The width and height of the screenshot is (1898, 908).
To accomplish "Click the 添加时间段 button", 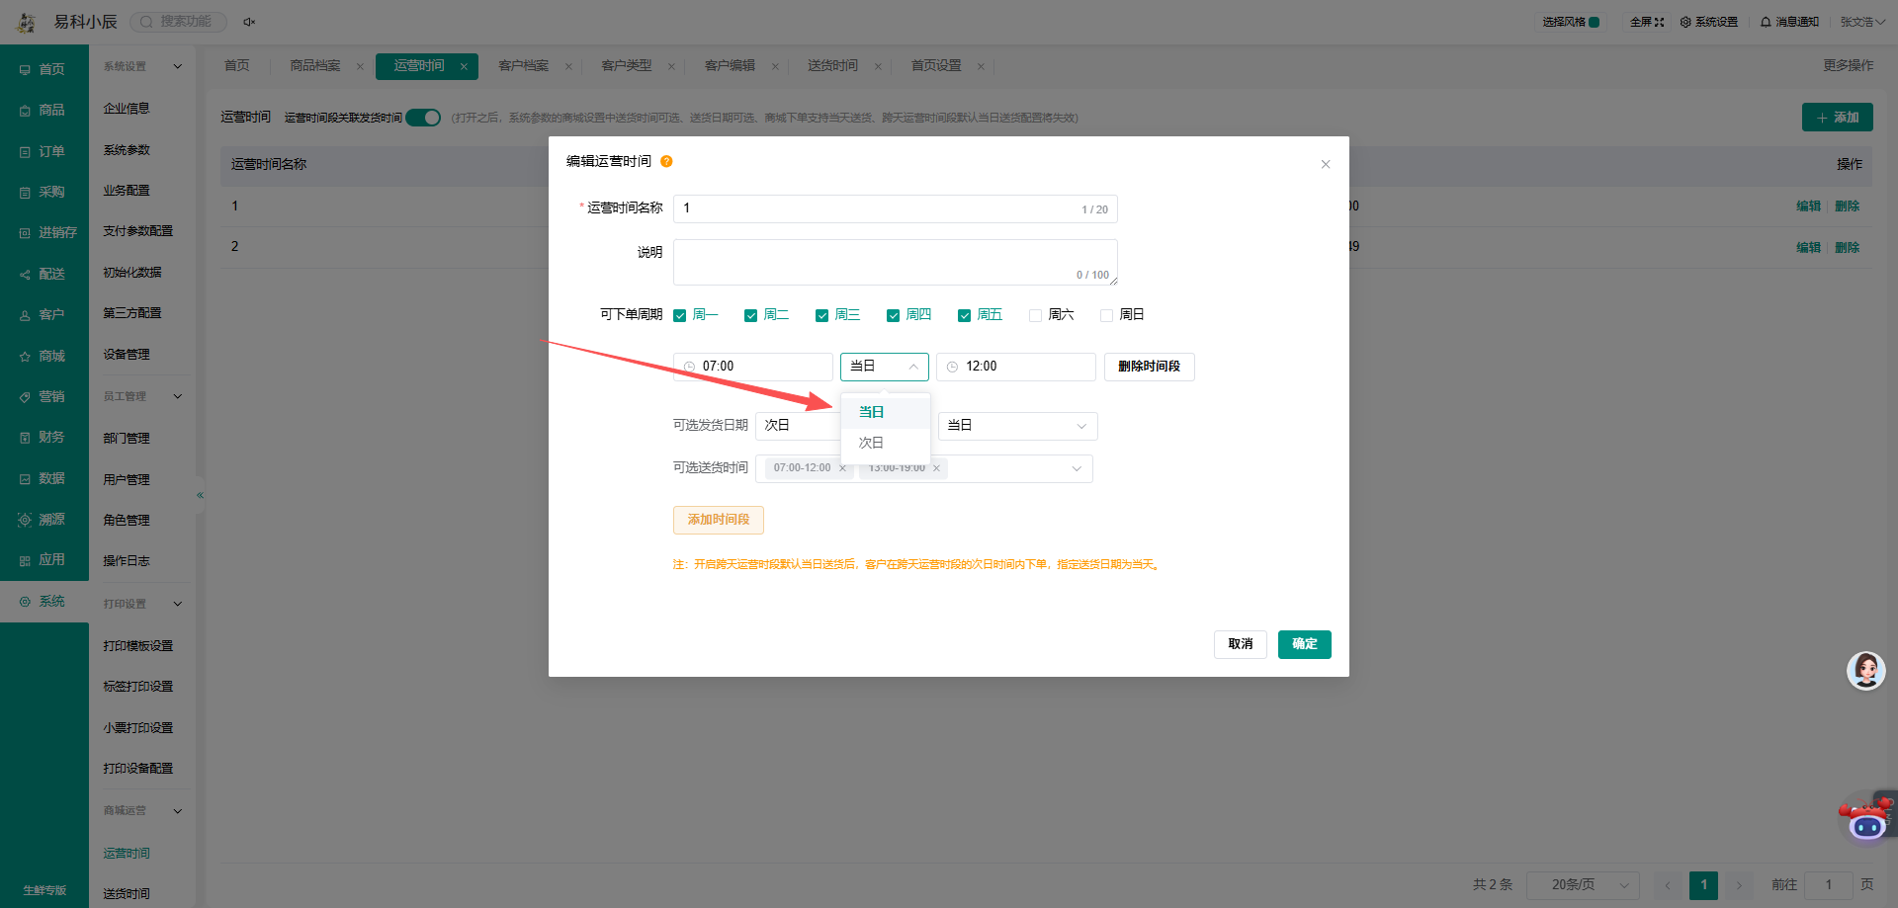I will (719, 520).
